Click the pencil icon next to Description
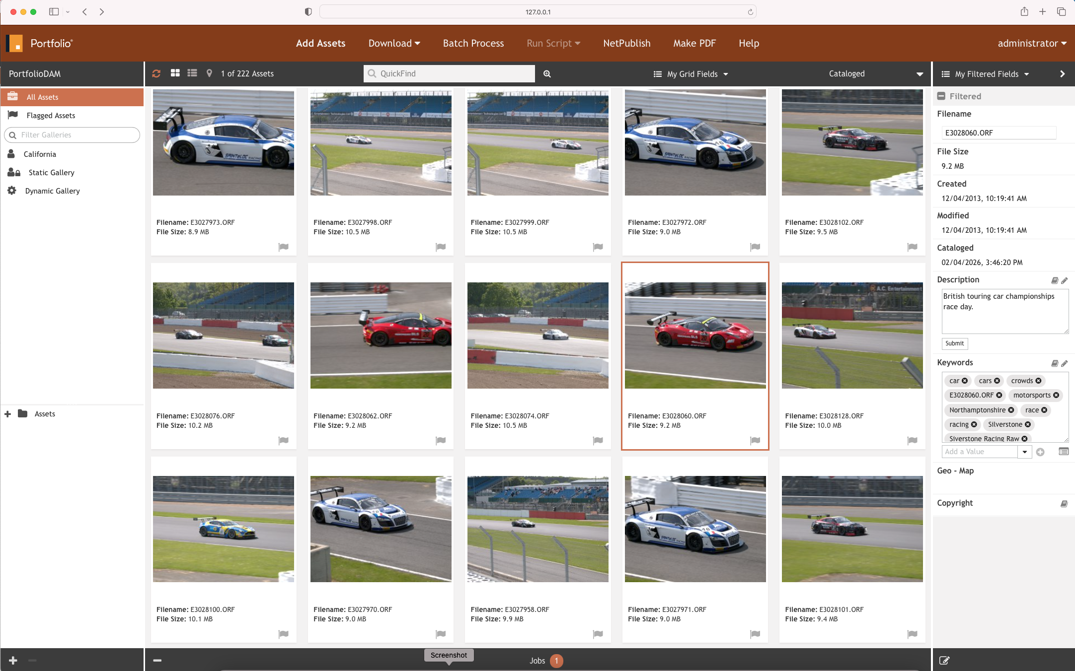1075x671 pixels. (x=1065, y=280)
